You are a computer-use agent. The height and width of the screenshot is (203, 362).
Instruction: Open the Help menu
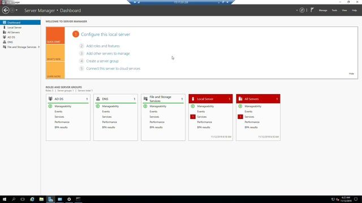coord(354,10)
